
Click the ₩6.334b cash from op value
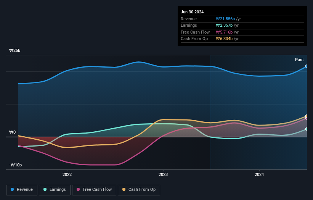[x=224, y=39]
